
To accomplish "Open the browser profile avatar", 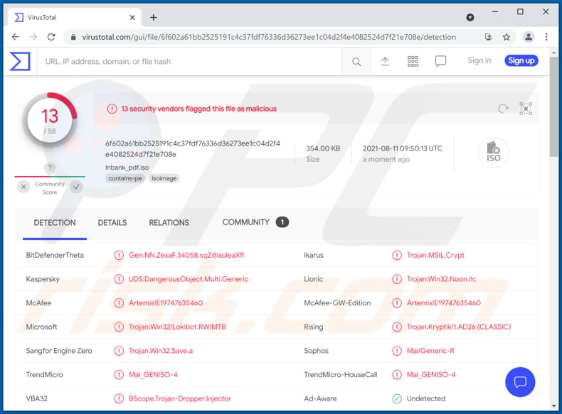I will pyautogui.click(x=529, y=37).
